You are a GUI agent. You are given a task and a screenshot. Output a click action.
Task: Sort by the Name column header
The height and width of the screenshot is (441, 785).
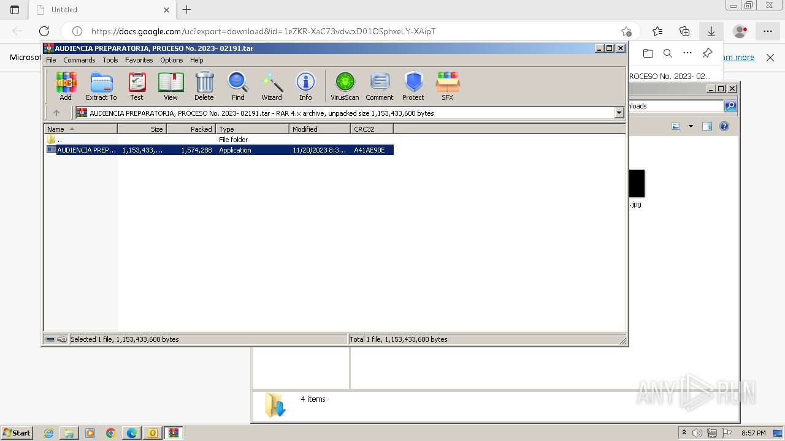point(80,129)
